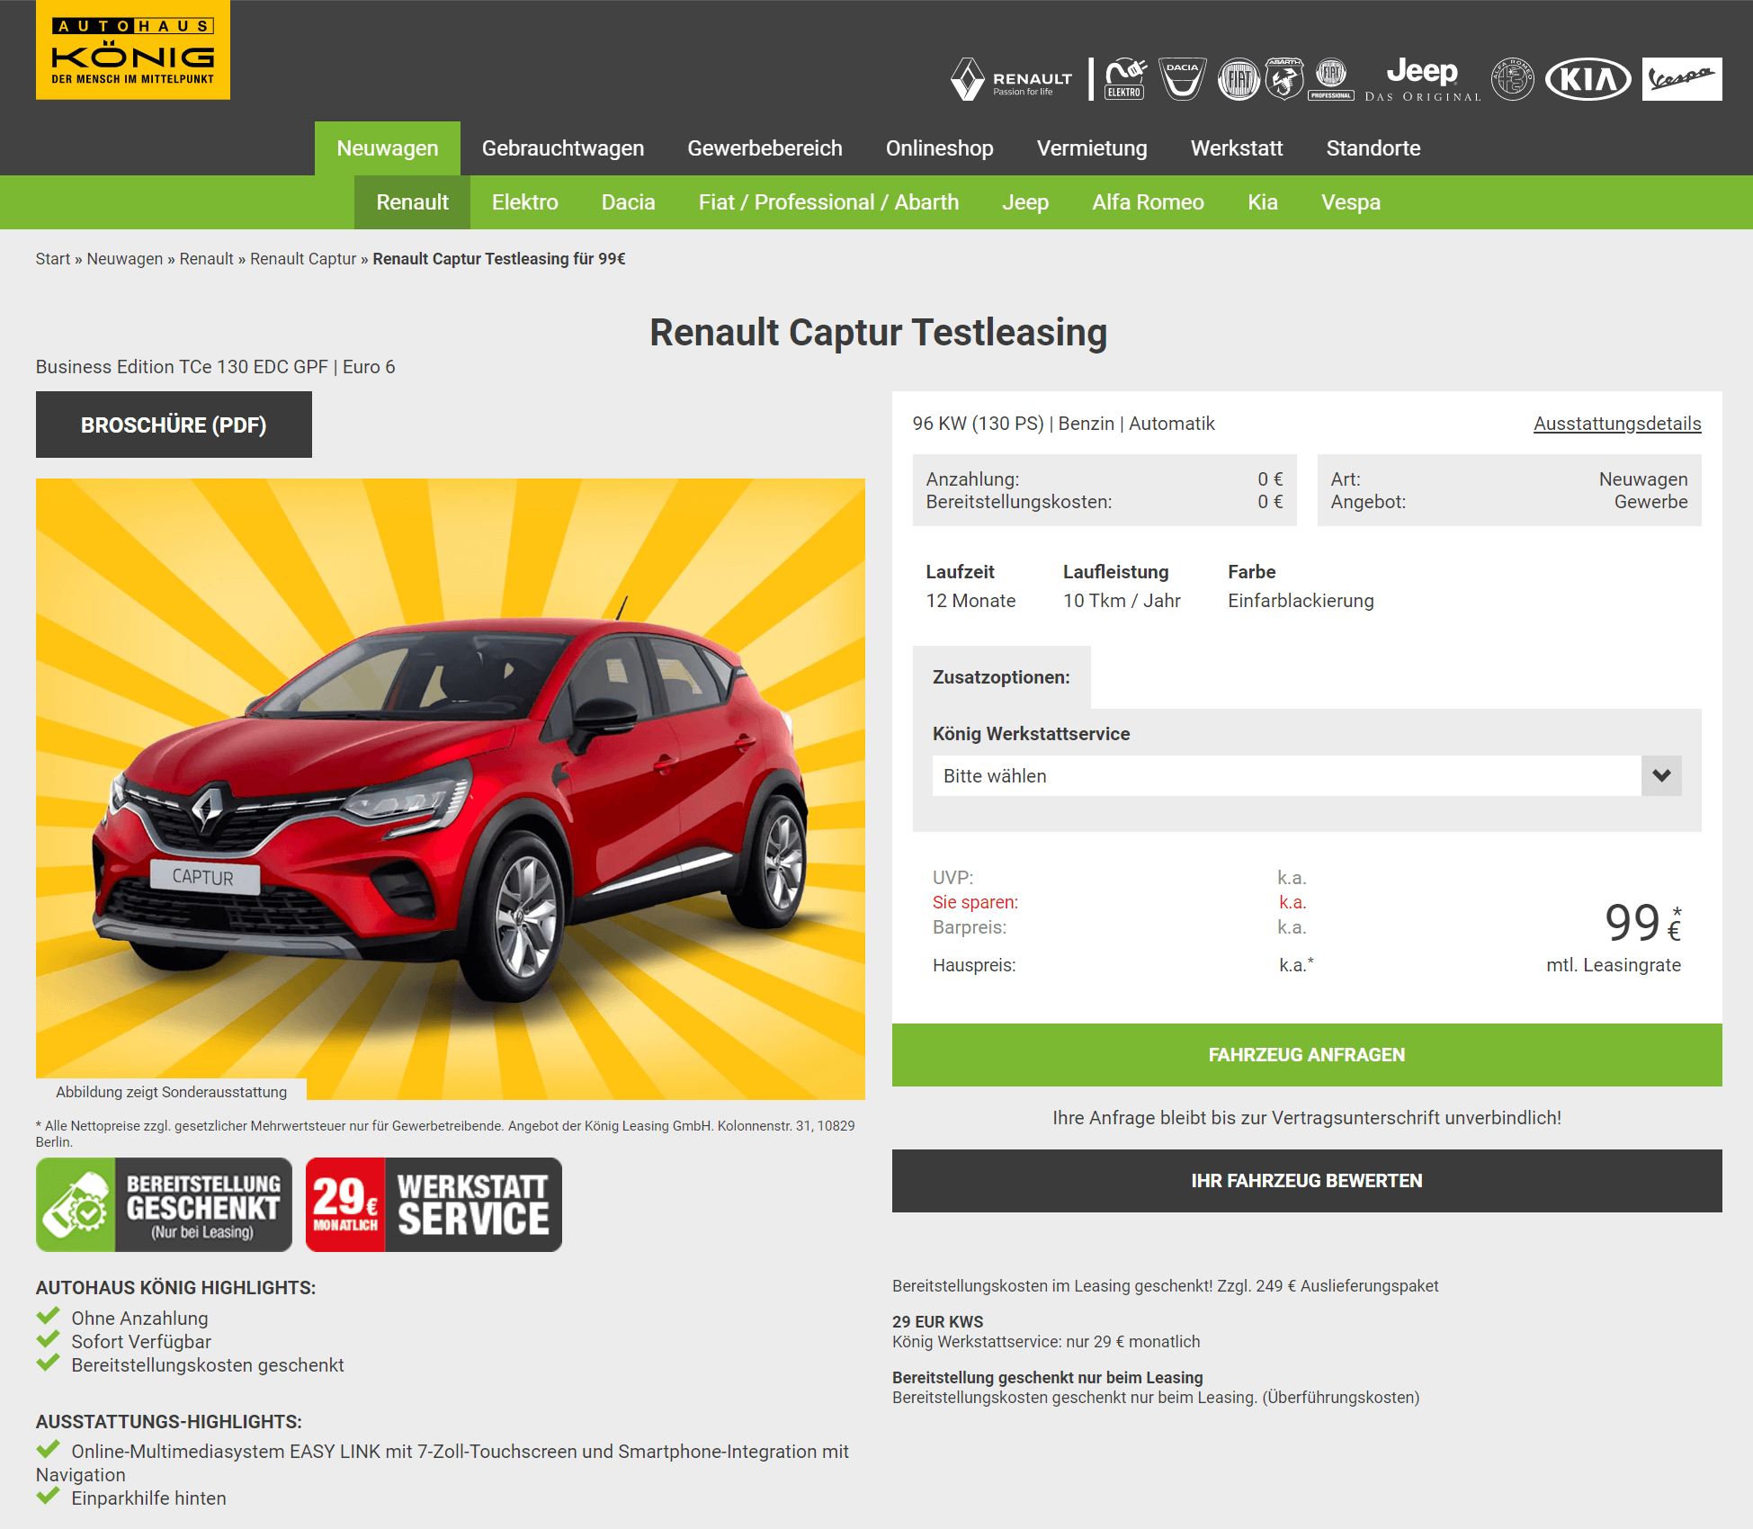Open the Fiat Professional logo

pyautogui.click(x=1331, y=79)
